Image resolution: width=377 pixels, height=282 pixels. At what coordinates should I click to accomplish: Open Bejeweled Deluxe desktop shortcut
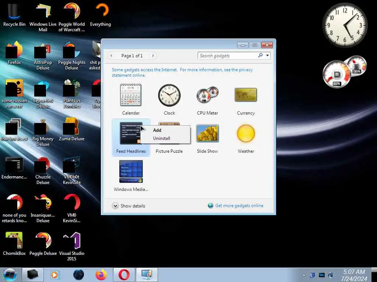[x=43, y=94]
